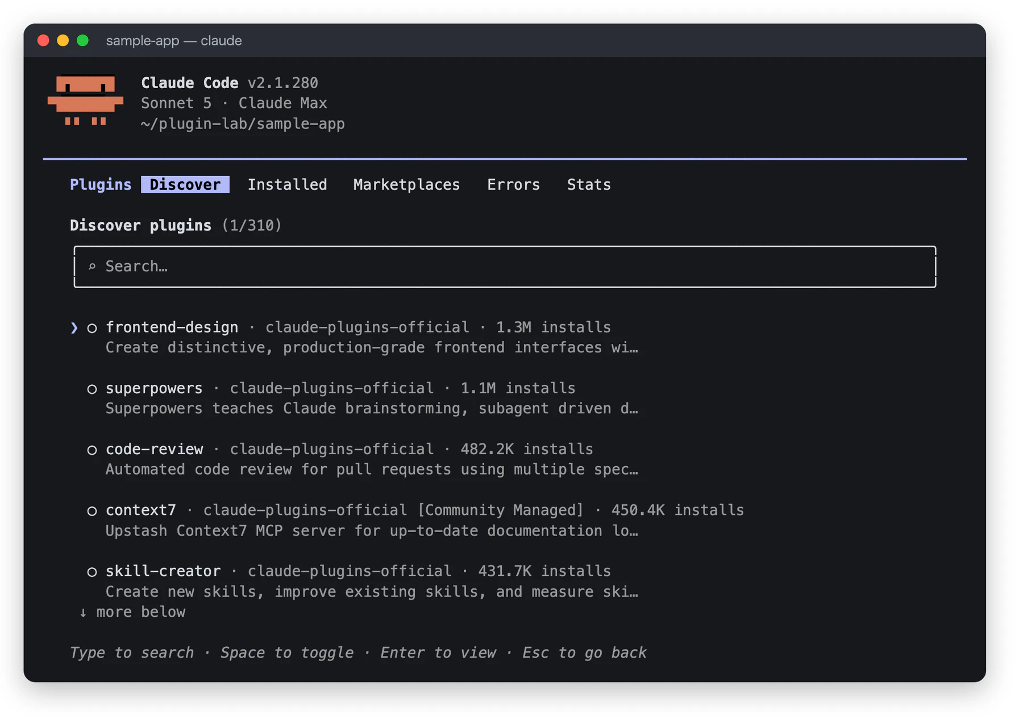Click the '450.4K installs' count
This screenshot has width=1023, height=727.
677,510
